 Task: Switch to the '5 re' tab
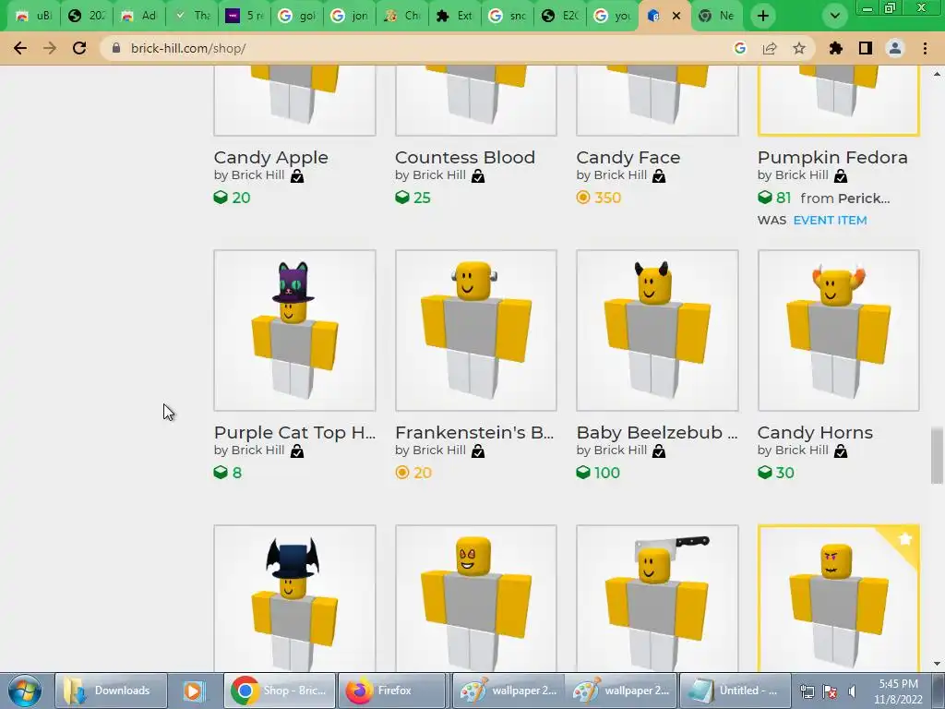[x=244, y=16]
